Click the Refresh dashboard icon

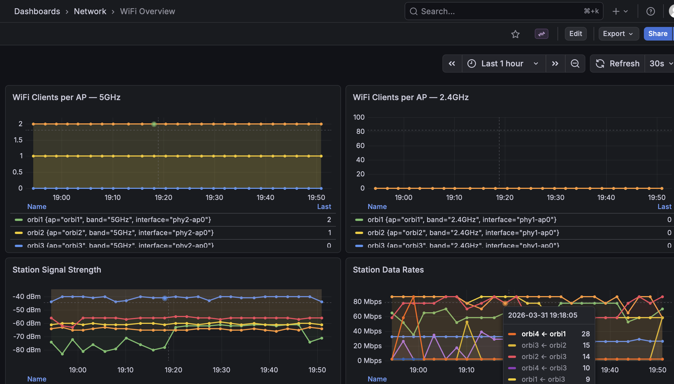(600, 63)
